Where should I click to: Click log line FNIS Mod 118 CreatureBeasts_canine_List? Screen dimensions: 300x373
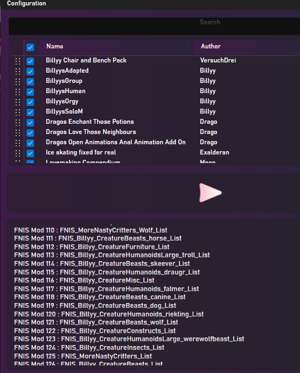[x=100, y=297]
